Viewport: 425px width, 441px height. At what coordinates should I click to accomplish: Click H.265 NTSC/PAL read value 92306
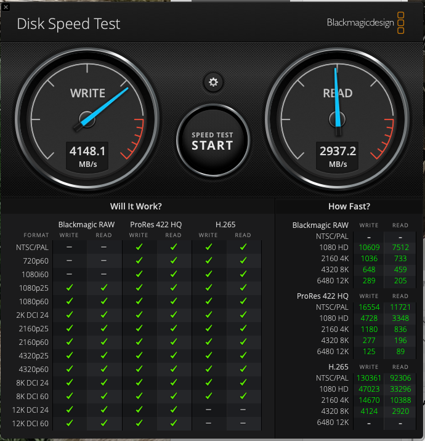pyautogui.click(x=400, y=378)
